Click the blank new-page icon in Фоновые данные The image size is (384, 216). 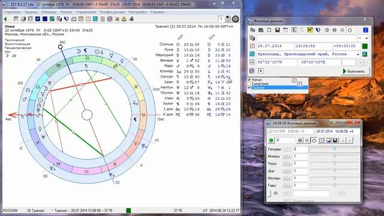click(x=269, y=30)
